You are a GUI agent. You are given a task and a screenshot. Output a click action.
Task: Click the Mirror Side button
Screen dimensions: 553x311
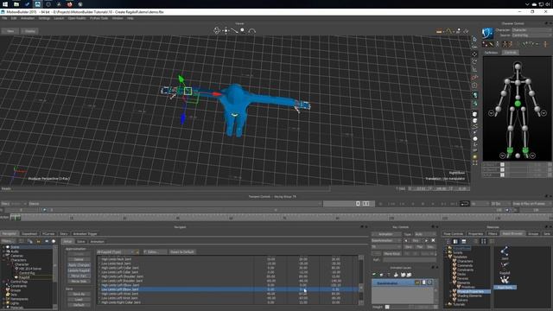(79, 282)
